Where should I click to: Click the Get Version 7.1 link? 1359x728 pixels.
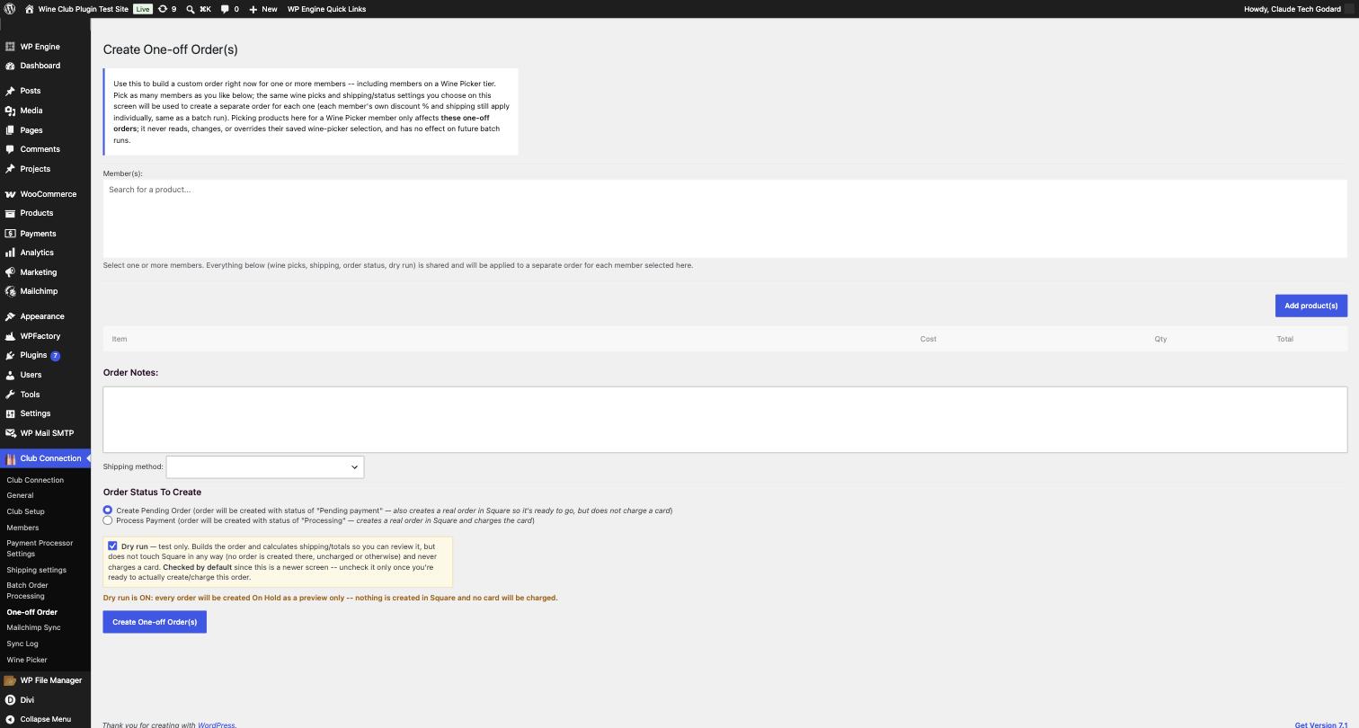[1321, 724]
